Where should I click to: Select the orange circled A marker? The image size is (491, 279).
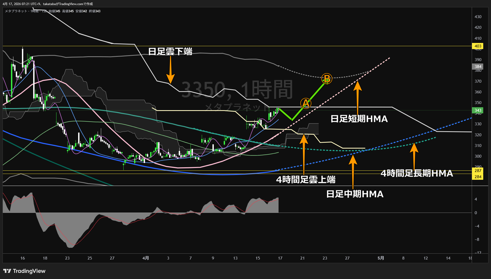306,103
